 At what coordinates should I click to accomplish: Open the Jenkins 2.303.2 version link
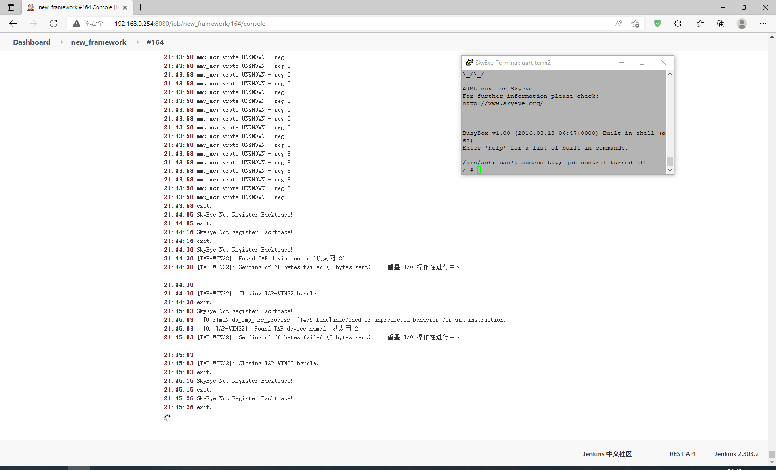[x=736, y=454]
